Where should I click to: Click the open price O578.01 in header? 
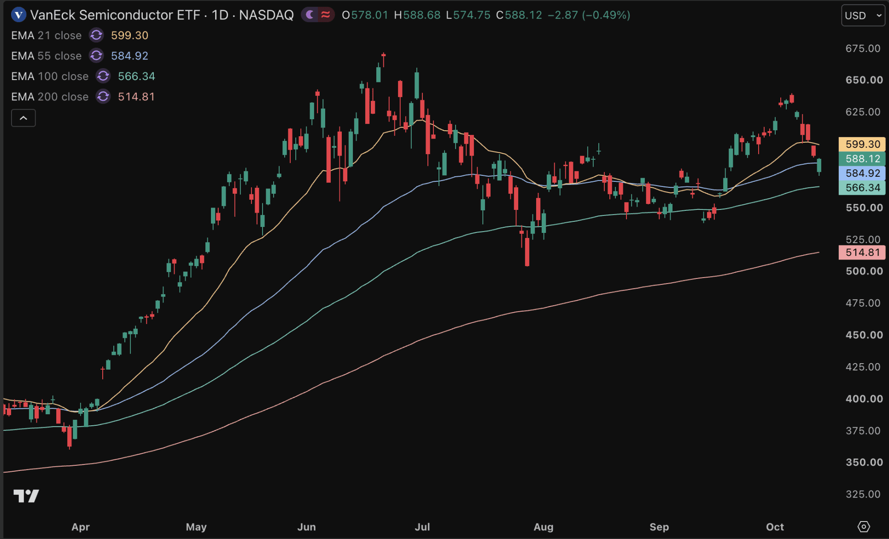(x=365, y=15)
